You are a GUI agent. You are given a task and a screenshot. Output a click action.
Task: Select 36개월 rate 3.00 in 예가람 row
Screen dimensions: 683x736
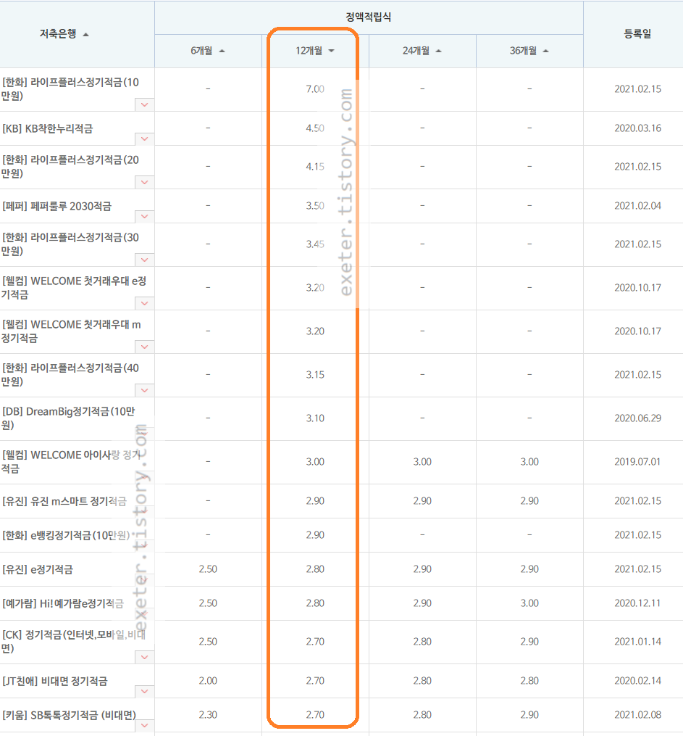[x=529, y=603]
